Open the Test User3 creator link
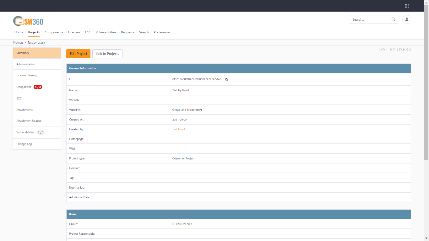 pyautogui.click(x=179, y=129)
